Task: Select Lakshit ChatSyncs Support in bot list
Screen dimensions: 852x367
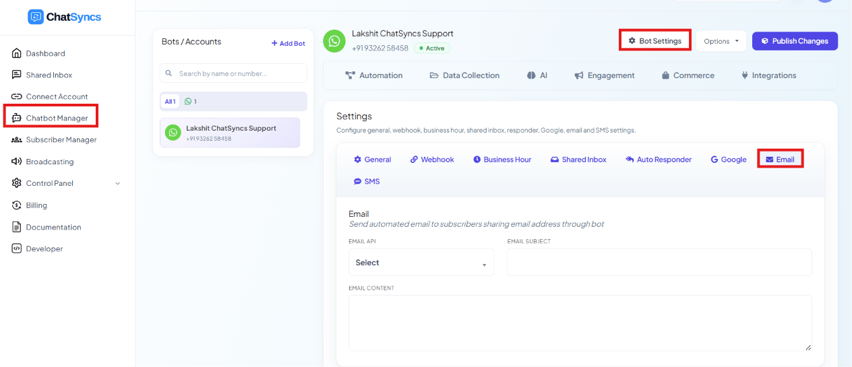Action: [230, 133]
